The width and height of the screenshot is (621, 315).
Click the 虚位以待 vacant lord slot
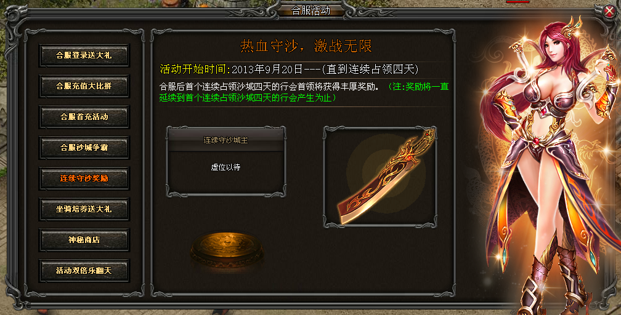[x=225, y=167]
